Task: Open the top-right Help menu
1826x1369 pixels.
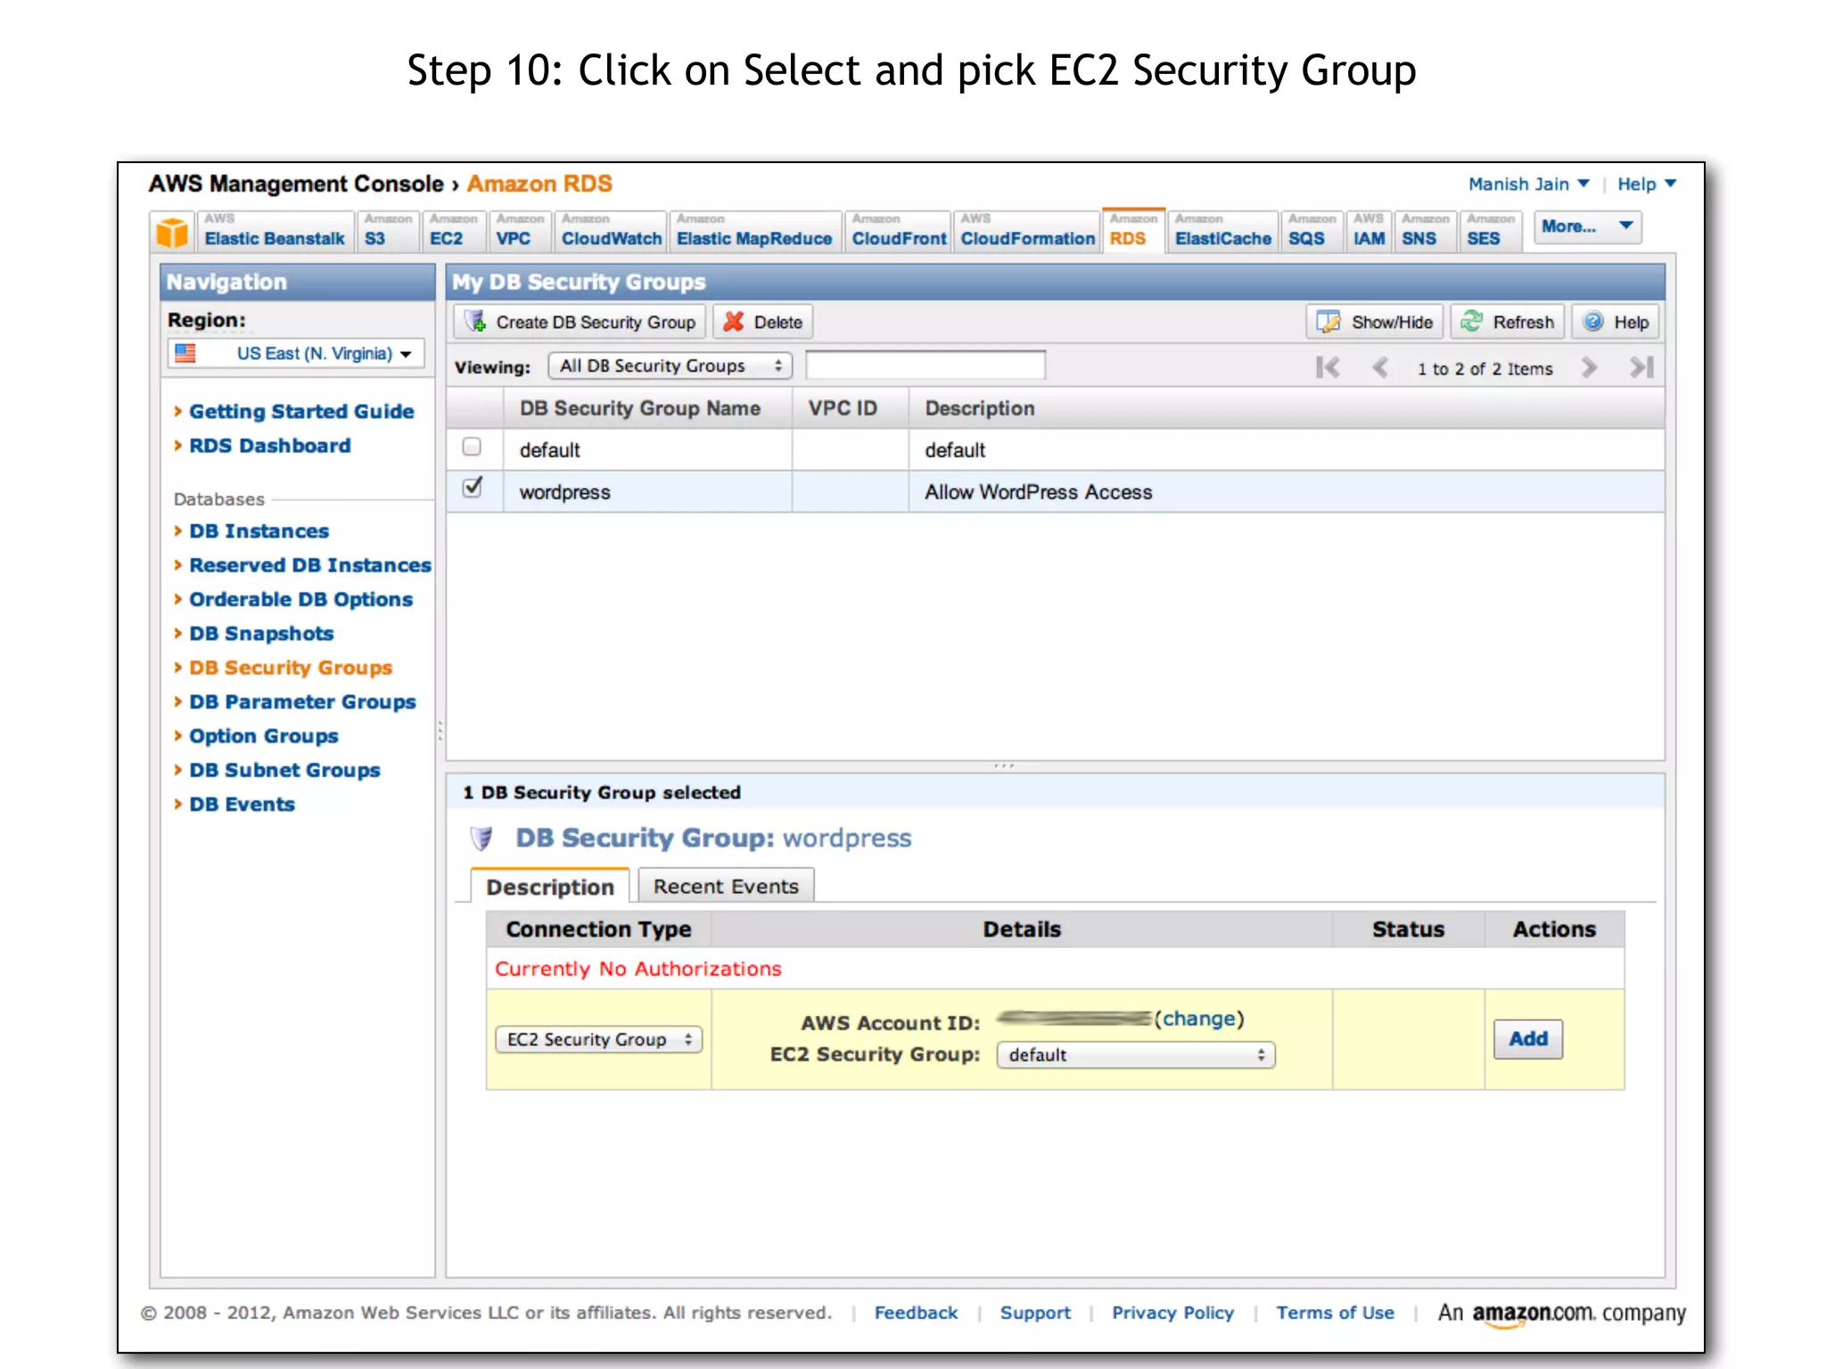Action: click(1647, 184)
